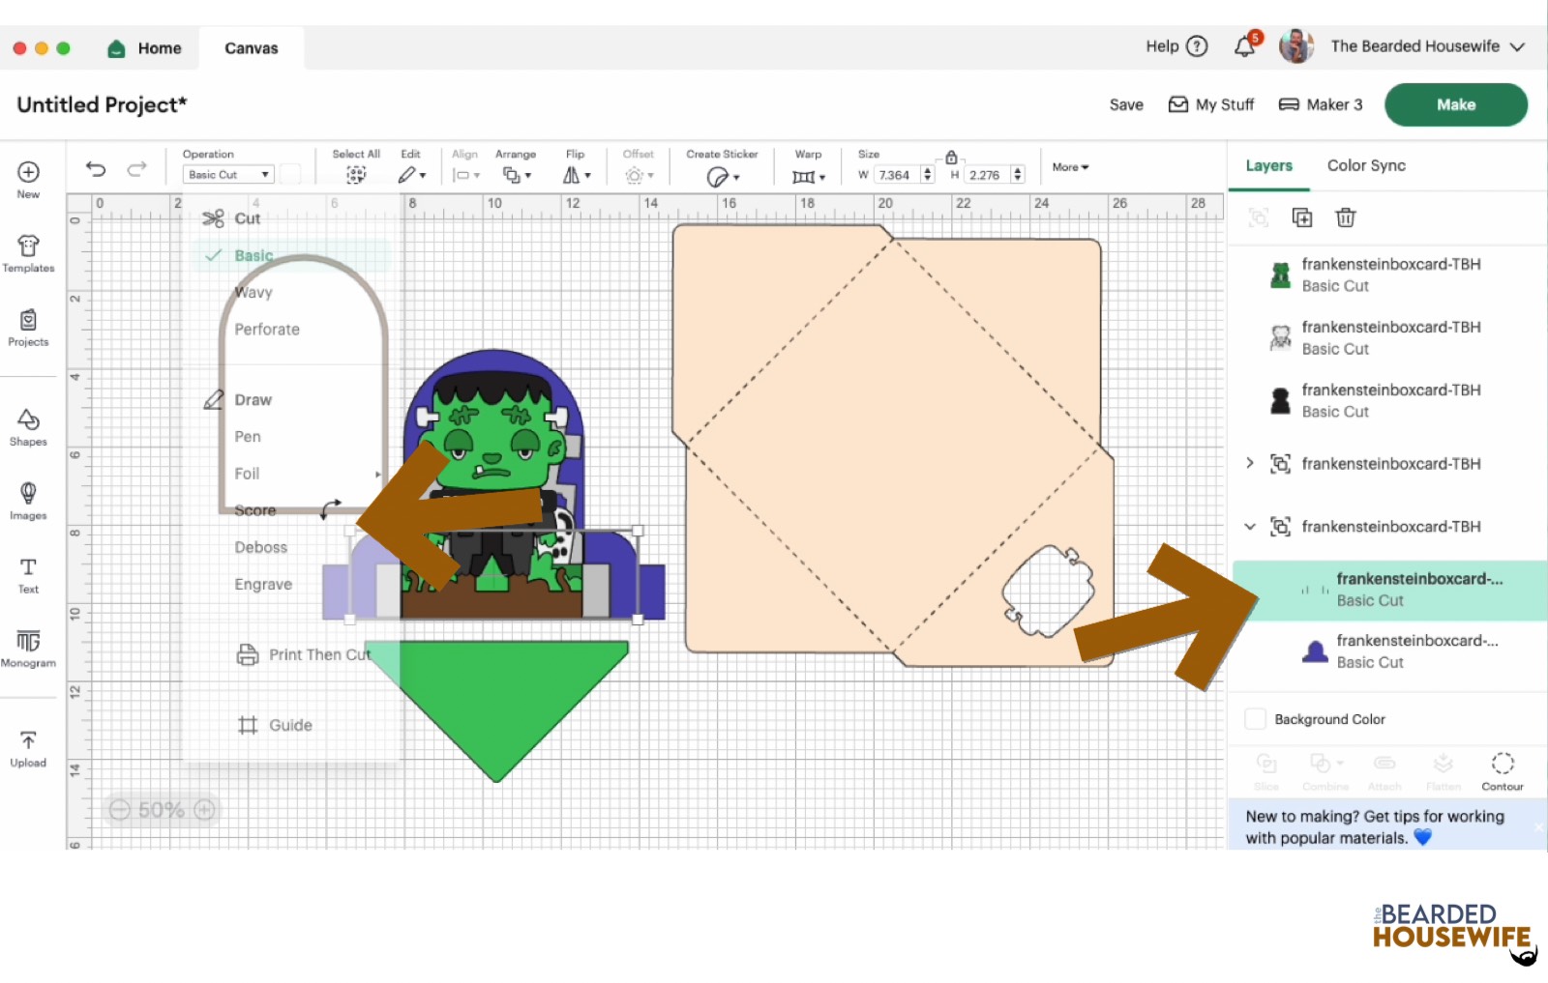Choose Perforate from the operation menu

(x=267, y=330)
